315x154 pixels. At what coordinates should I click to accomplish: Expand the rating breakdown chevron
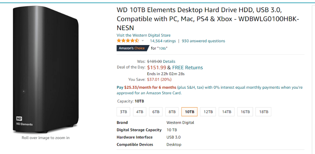(x=143, y=41)
